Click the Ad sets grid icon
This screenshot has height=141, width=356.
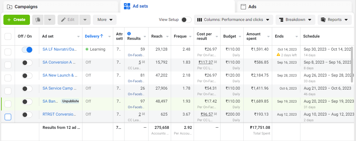tap(127, 6)
